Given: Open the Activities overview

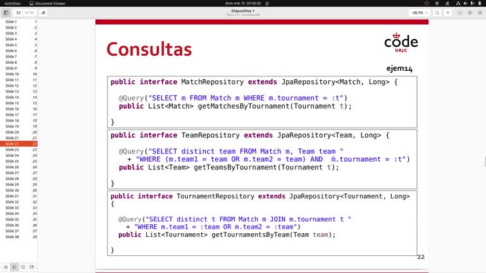Looking at the screenshot, I should click(x=13, y=3).
